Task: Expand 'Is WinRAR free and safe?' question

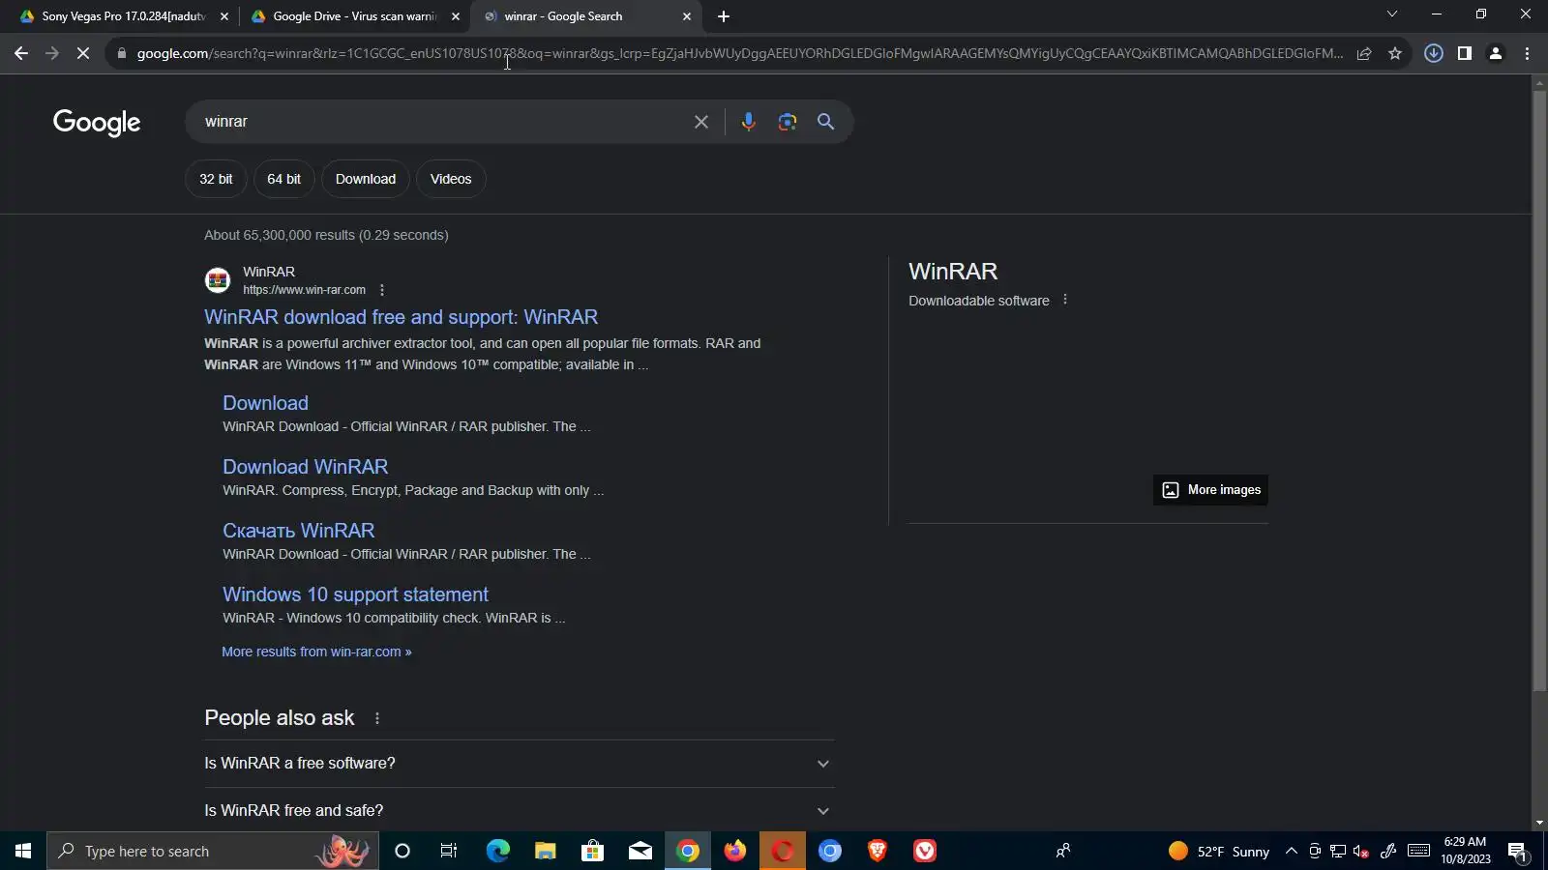Action: click(519, 811)
